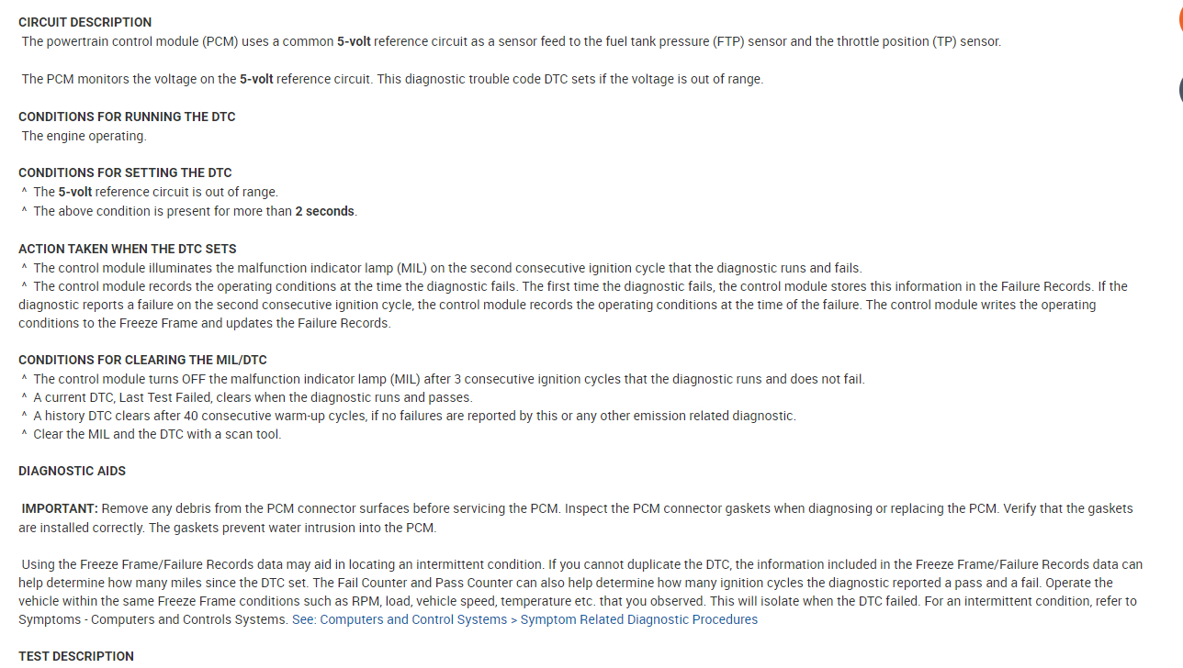Screen dimensions: 1183x668
Task: Click the bold IMPORTANT: label
Action: tap(60, 508)
